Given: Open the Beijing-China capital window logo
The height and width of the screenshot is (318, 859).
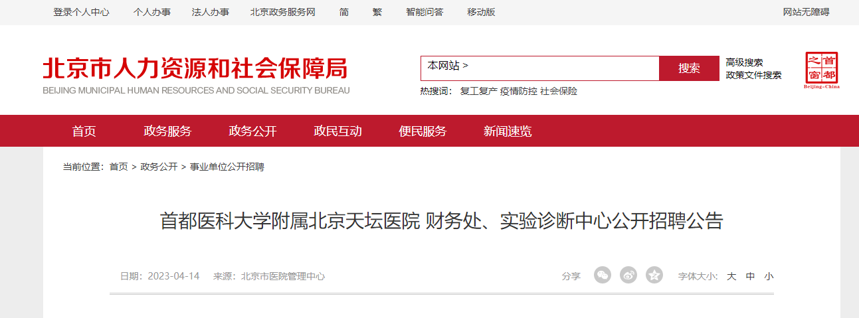Looking at the screenshot, I should point(821,70).
